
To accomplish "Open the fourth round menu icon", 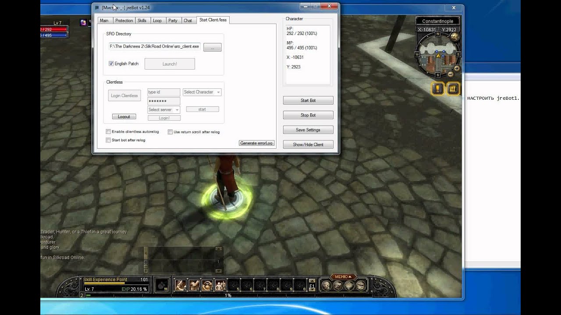I will coord(361,286).
